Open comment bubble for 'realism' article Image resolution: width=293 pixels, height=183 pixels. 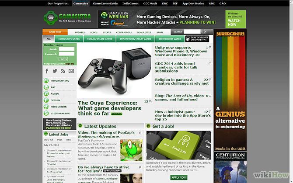pyautogui.click(x=140, y=168)
